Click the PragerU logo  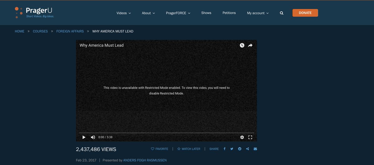coord(35,12)
